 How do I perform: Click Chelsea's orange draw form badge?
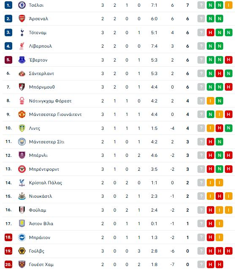click(229, 5)
